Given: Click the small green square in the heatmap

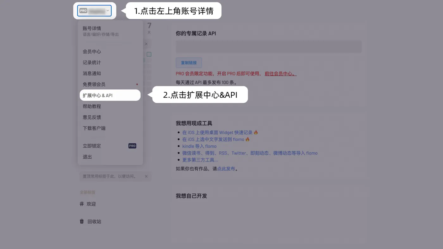Looking at the screenshot, I should [x=149, y=54].
